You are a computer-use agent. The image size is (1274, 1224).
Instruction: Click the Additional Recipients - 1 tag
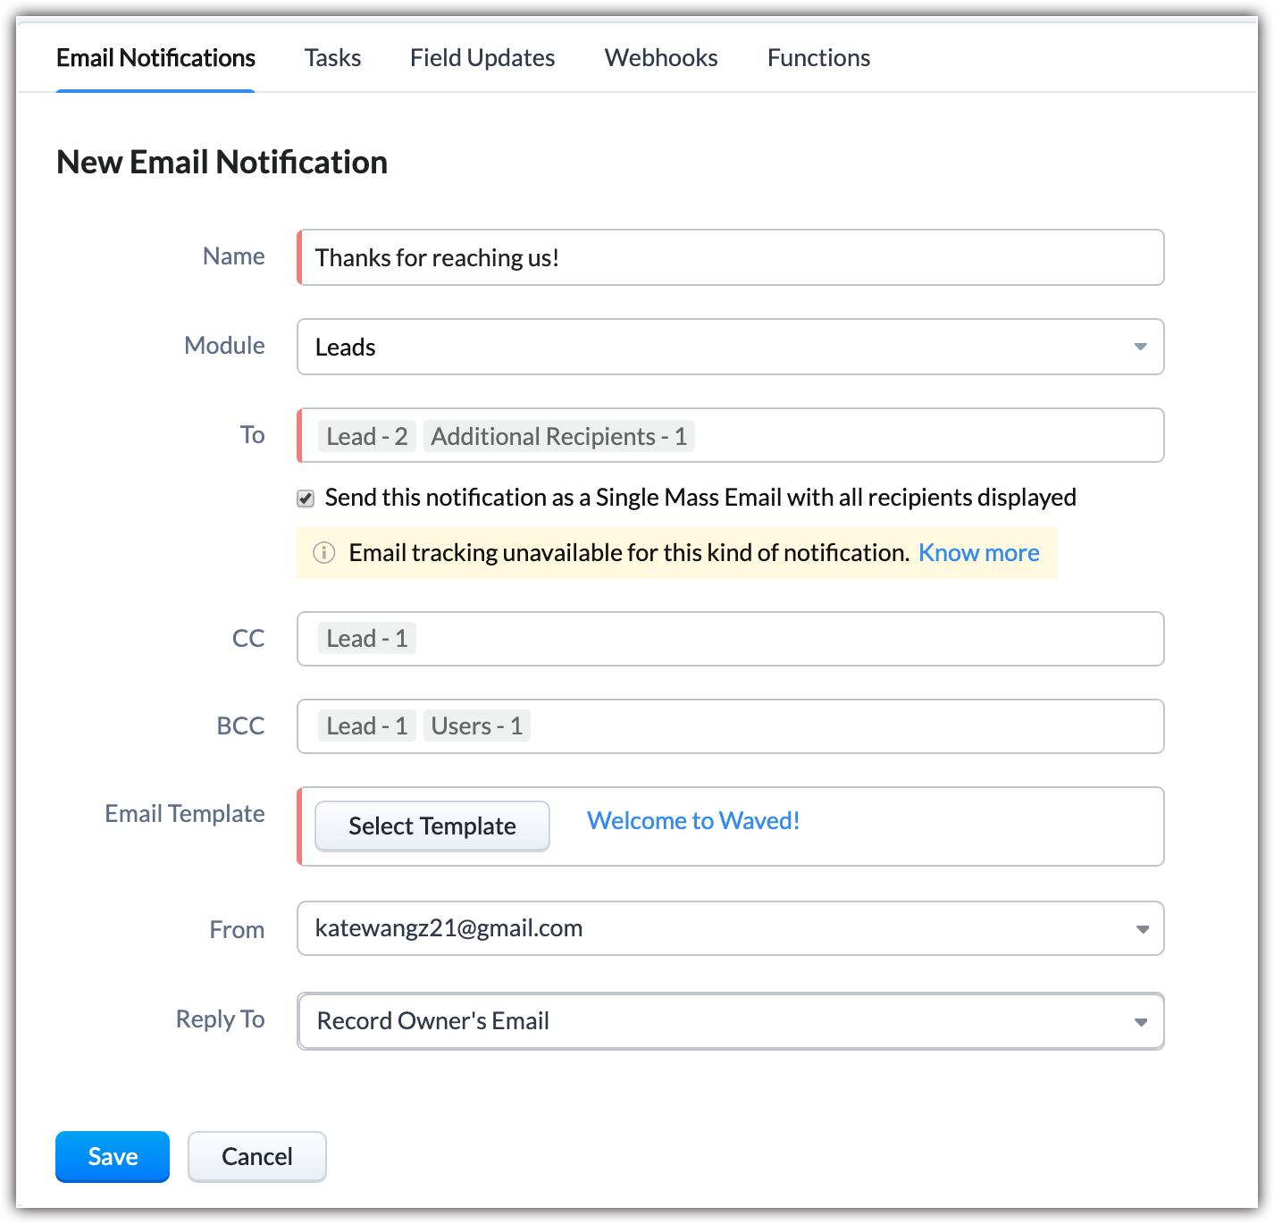coord(558,436)
